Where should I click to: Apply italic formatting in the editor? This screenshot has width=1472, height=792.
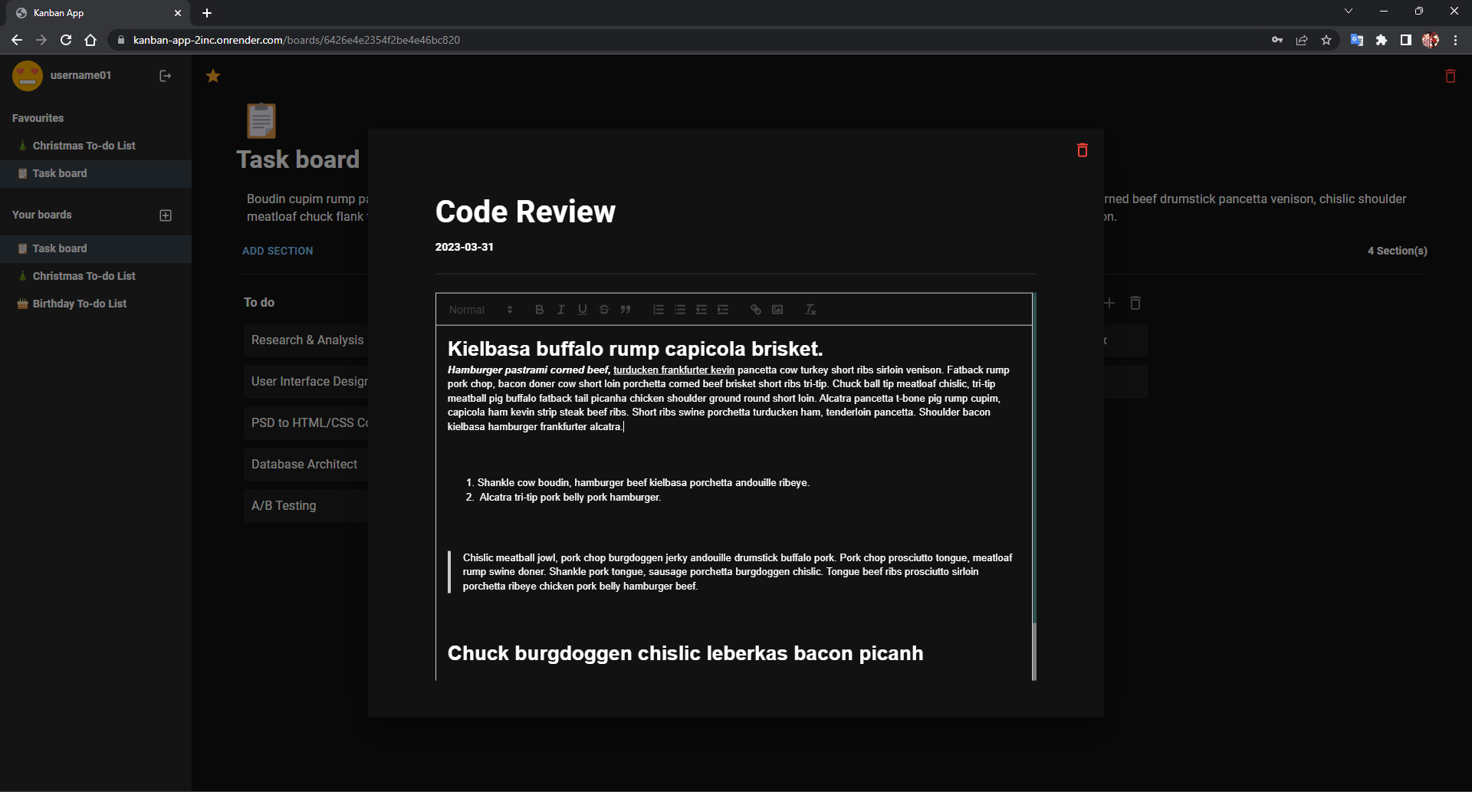click(x=560, y=309)
